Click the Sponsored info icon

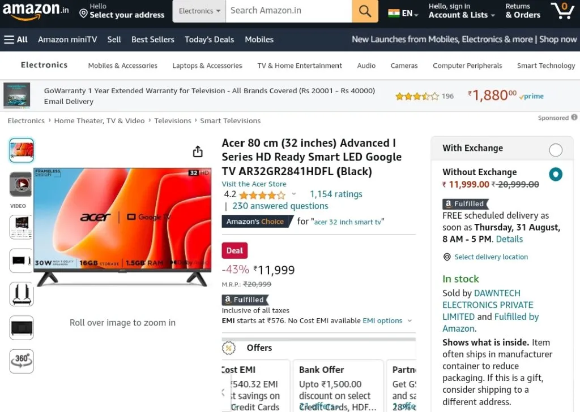574,118
